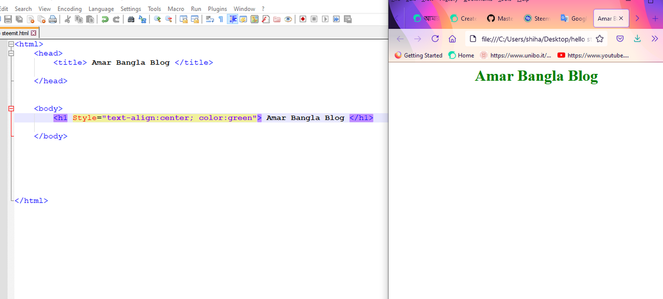Open Document Map toolbar icon
This screenshot has height=299, width=663.
[x=254, y=19]
